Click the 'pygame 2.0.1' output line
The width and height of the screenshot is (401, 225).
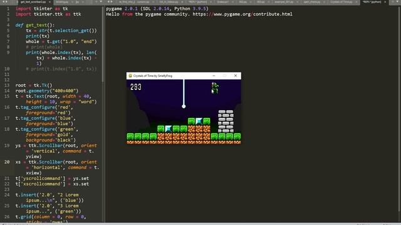click(157, 8)
